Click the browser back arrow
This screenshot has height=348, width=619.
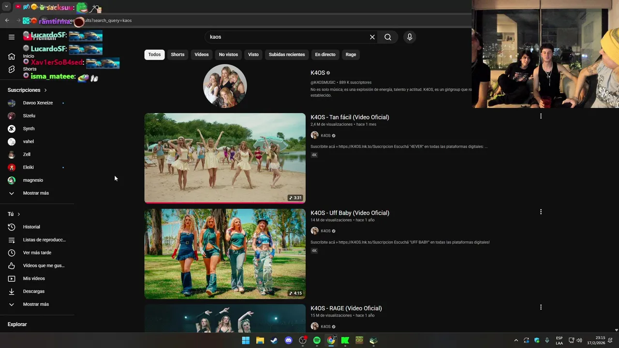(x=7, y=20)
